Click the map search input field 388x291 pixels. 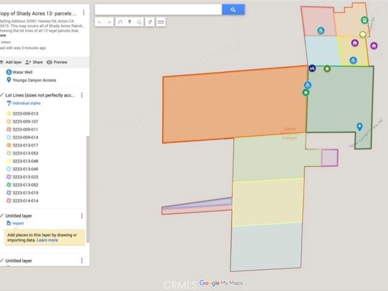[159, 10]
